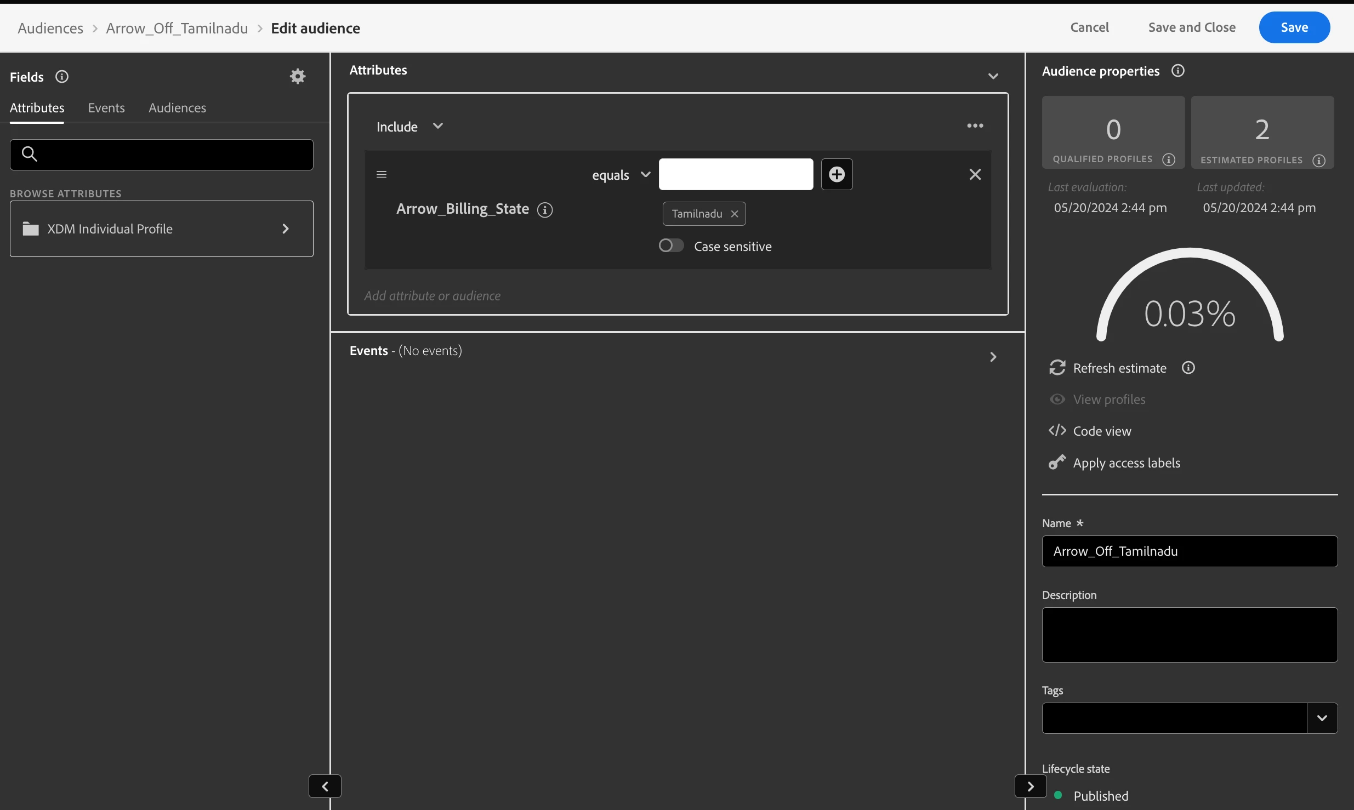This screenshot has height=810, width=1354.
Task: Remove the Tamilnadu value chip
Action: (x=735, y=214)
